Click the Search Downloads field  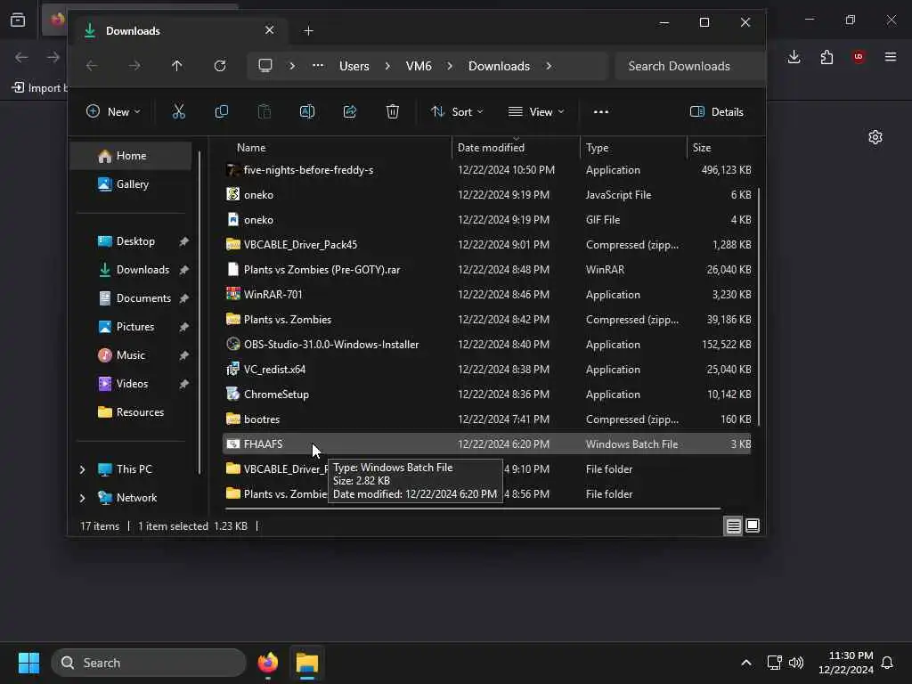point(690,66)
